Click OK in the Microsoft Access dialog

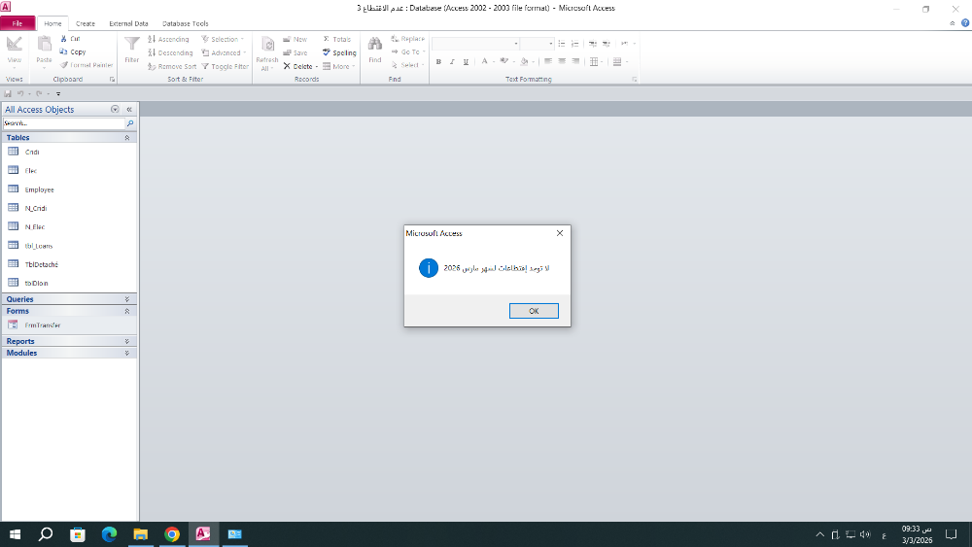(x=534, y=311)
